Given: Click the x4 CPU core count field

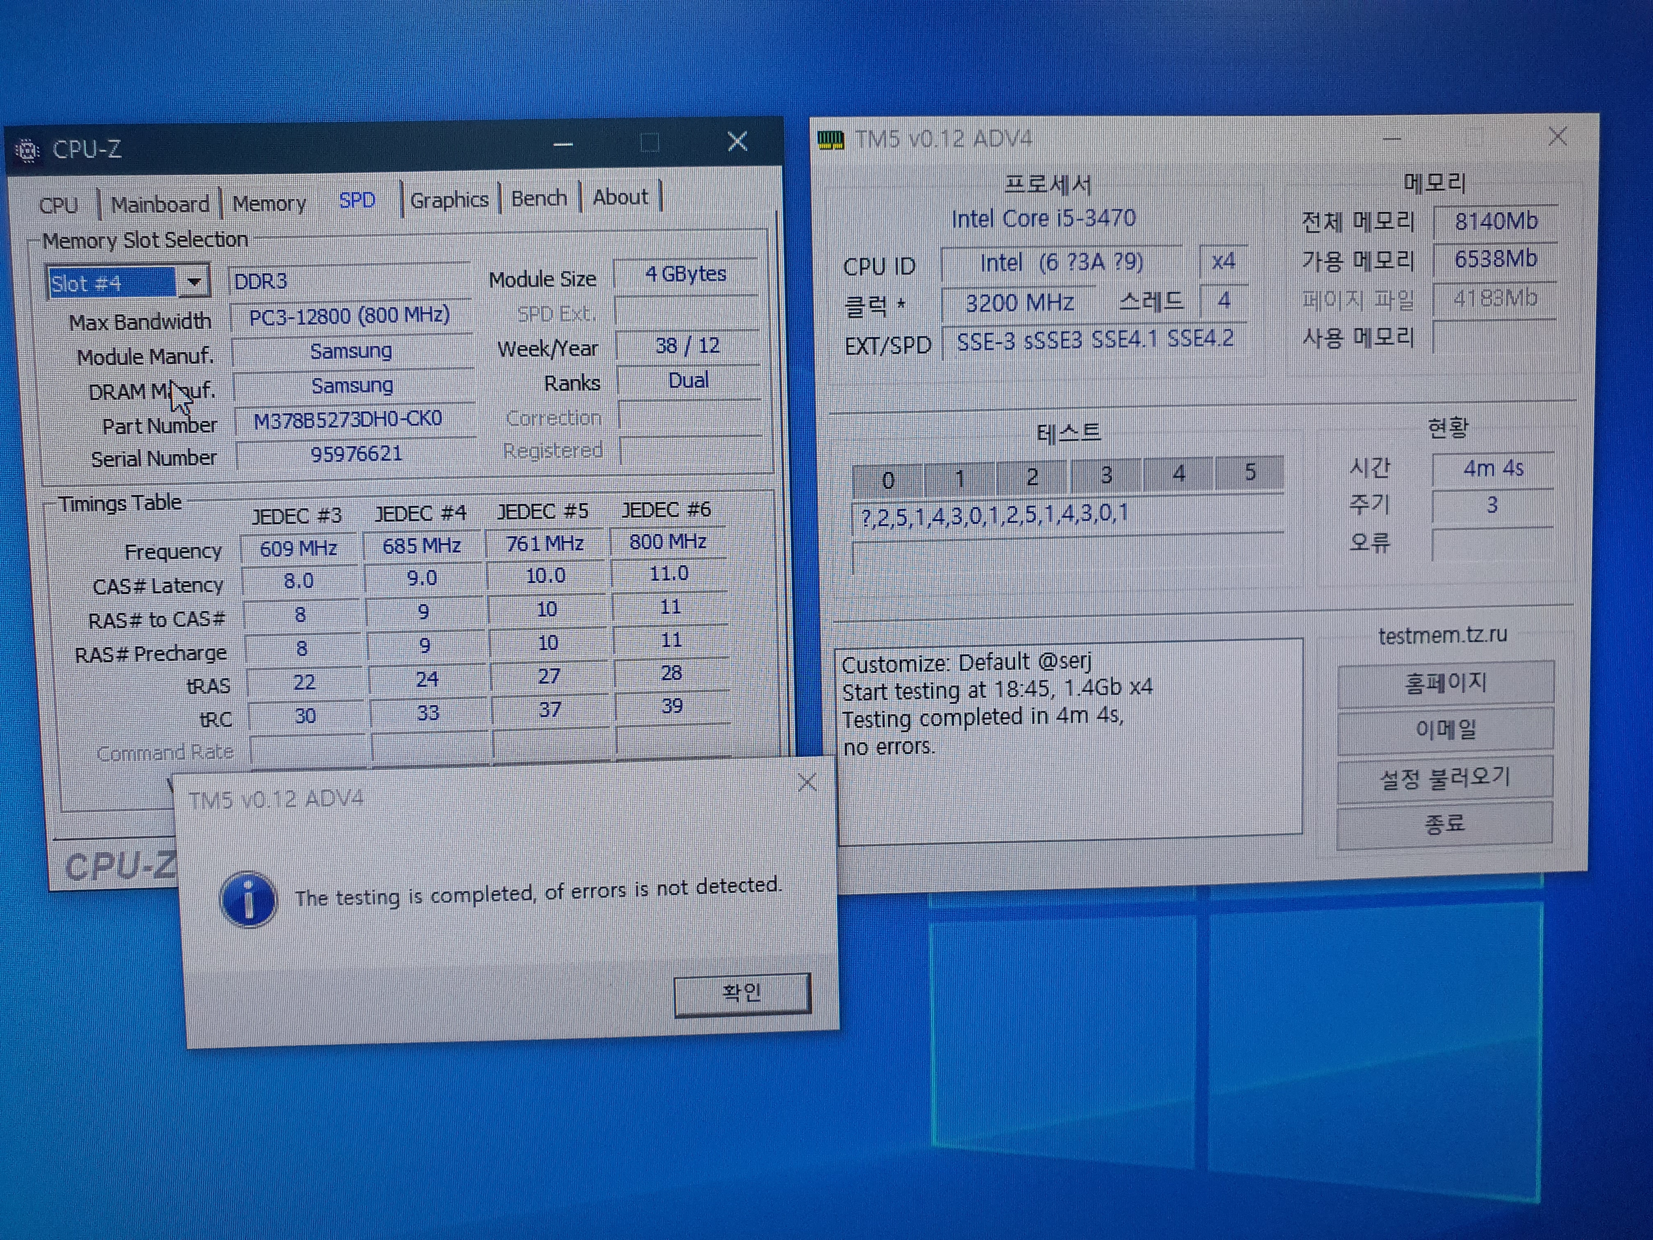Looking at the screenshot, I should point(1223,262).
